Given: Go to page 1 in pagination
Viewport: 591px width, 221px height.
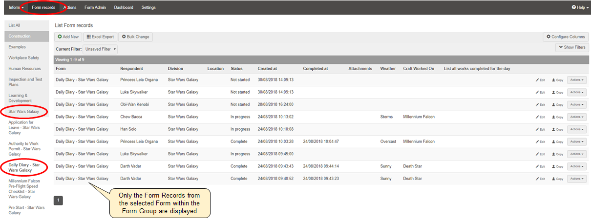Looking at the screenshot, I should 58,200.
